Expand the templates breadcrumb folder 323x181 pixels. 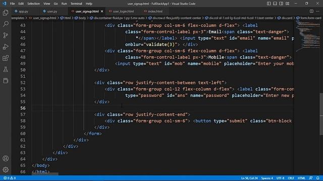(18, 18)
